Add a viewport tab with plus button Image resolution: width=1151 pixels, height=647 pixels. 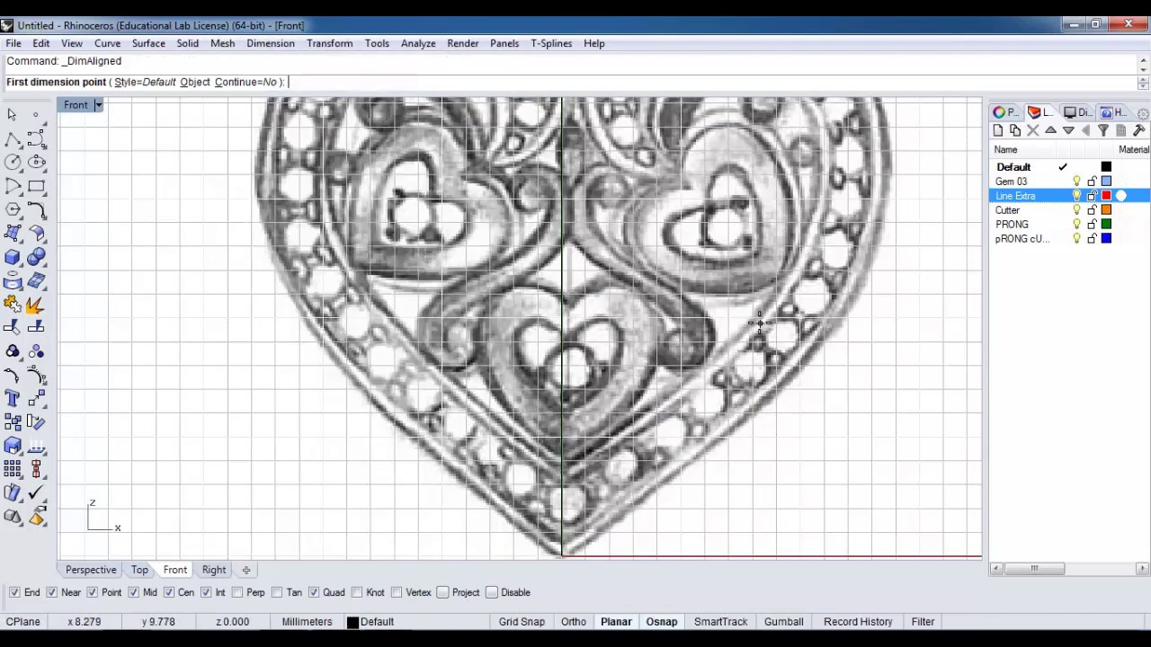click(245, 570)
